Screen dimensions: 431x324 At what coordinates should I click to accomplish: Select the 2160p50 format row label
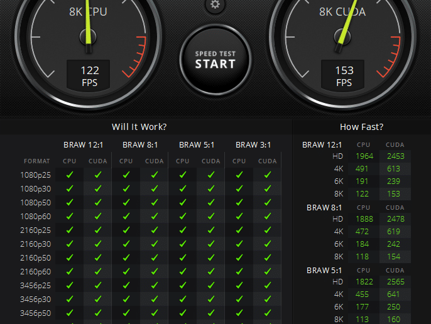click(x=35, y=258)
